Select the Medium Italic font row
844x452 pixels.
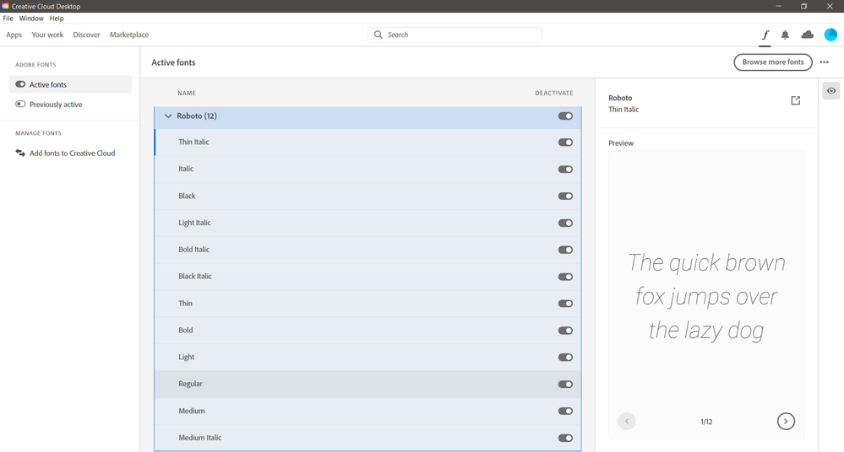pos(368,438)
